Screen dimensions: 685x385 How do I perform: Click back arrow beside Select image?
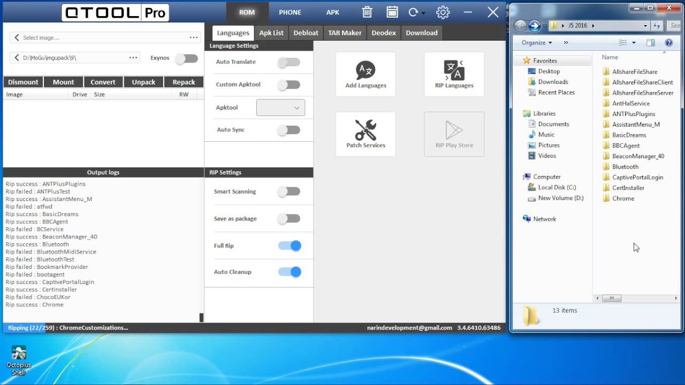(17, 37)
